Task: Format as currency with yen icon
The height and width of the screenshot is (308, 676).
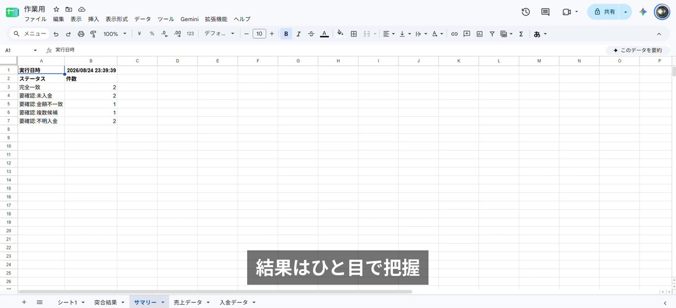Action: [x=139, y=34]
